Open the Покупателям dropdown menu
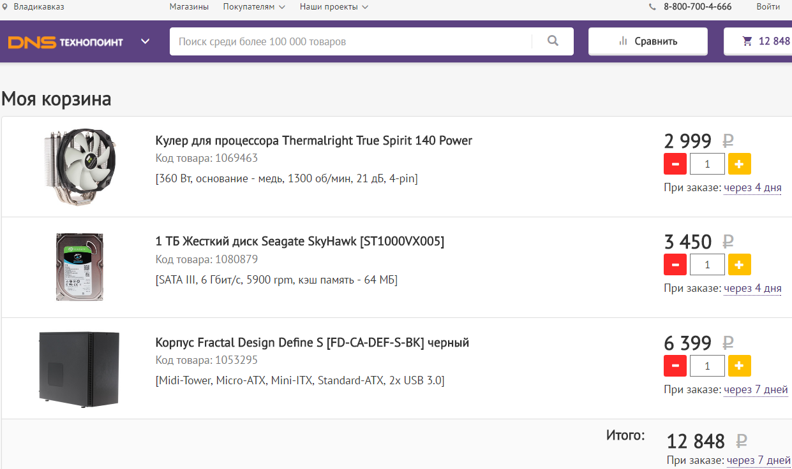 pyautogui.click(x=253, y=7)
